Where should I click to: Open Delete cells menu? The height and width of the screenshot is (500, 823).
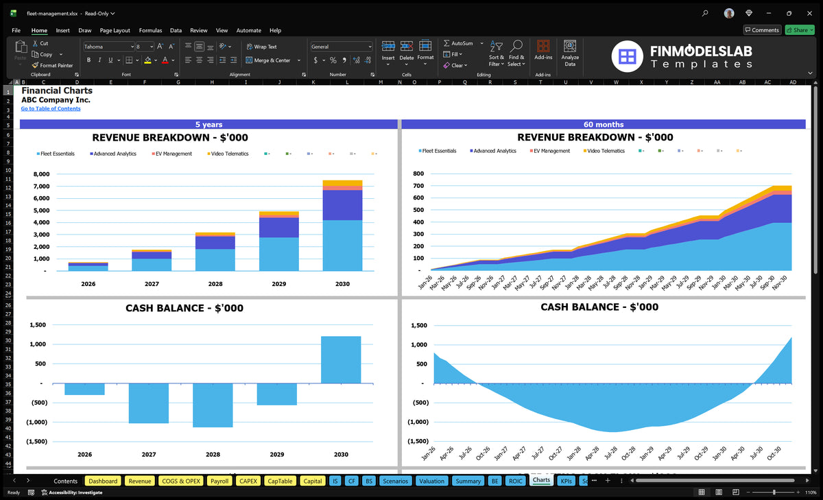pyautogui.click(x=407, y=52)
